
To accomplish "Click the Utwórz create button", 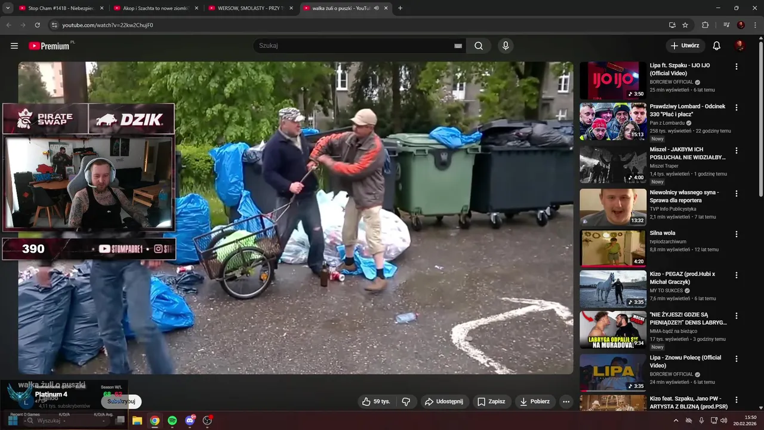I will [x=685, y=46].
